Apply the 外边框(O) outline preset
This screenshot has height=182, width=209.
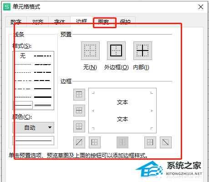tap(116, 51)
